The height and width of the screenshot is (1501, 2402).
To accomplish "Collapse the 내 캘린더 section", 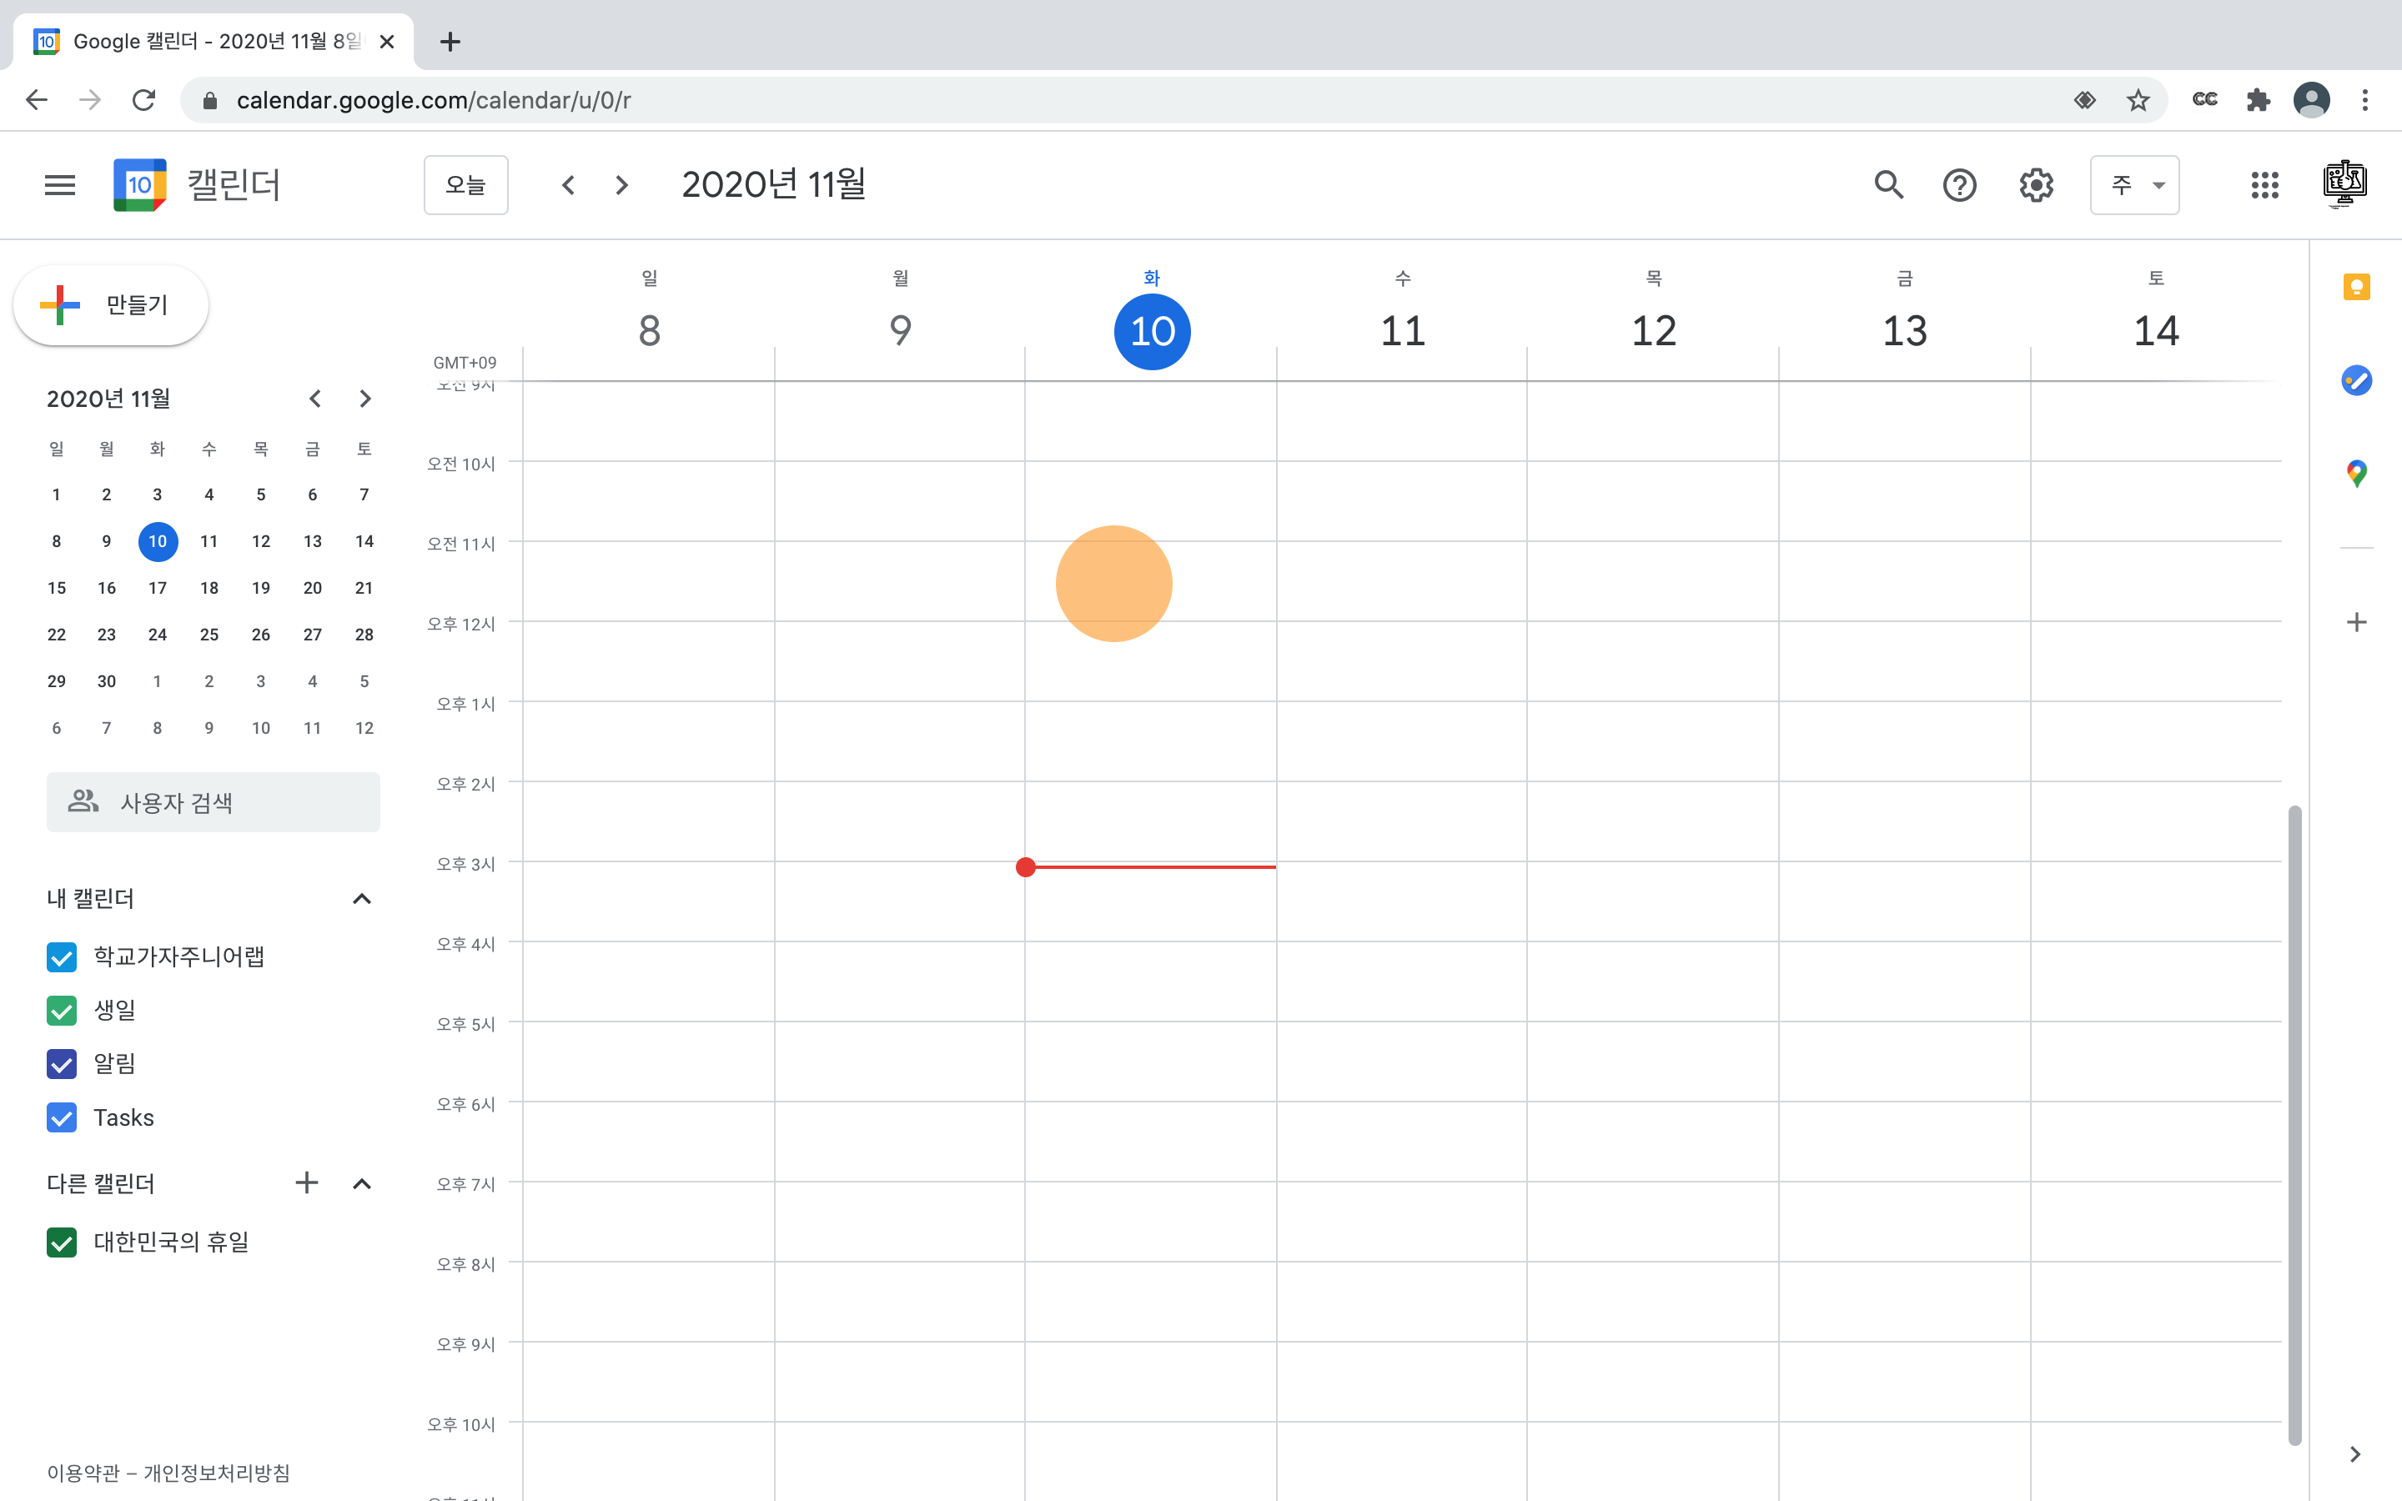I will 362,898.
